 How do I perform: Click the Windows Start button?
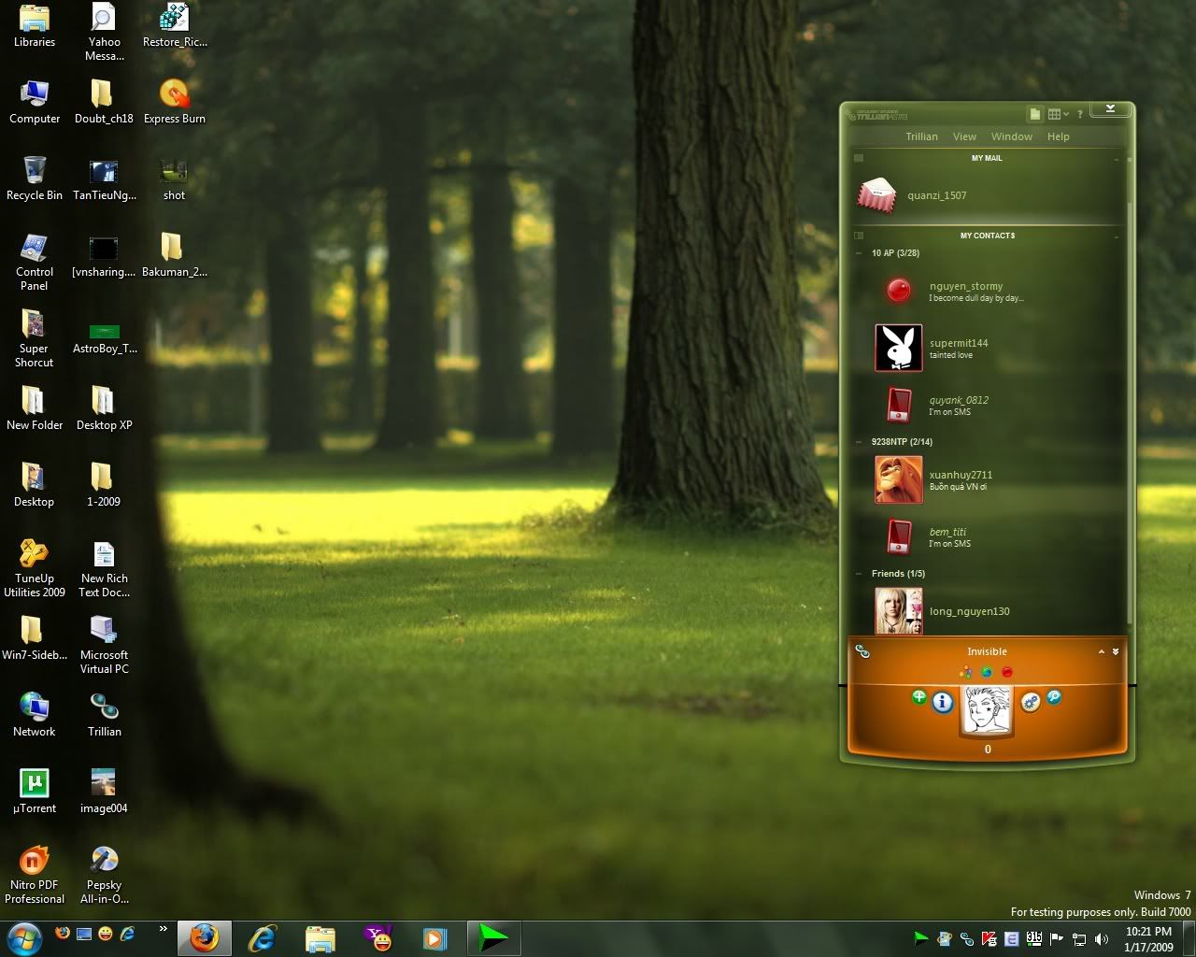tap(23, 937)
